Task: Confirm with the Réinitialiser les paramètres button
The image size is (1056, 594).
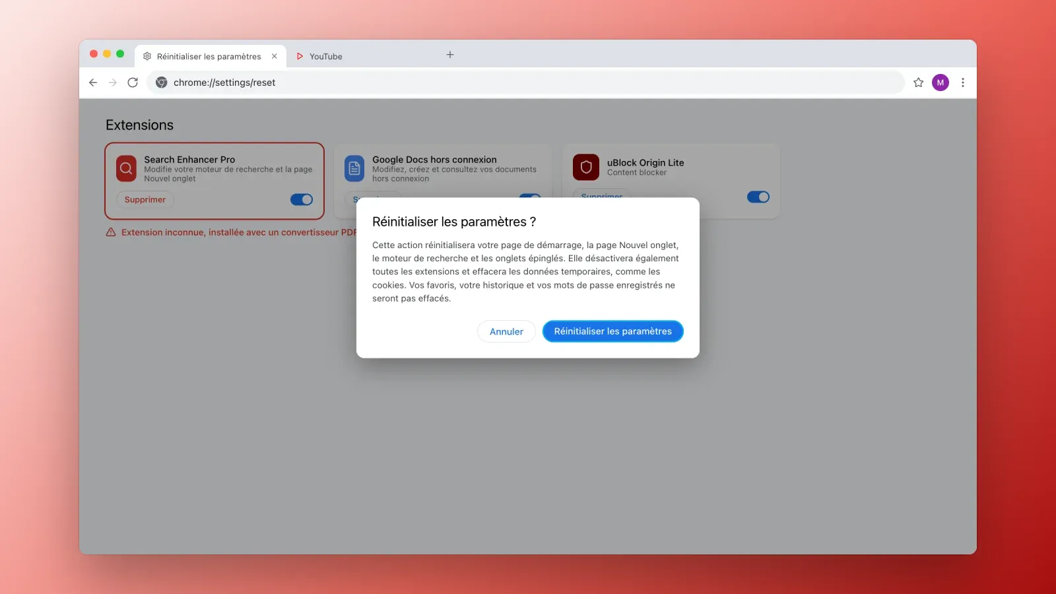Action: coord(613,331)
